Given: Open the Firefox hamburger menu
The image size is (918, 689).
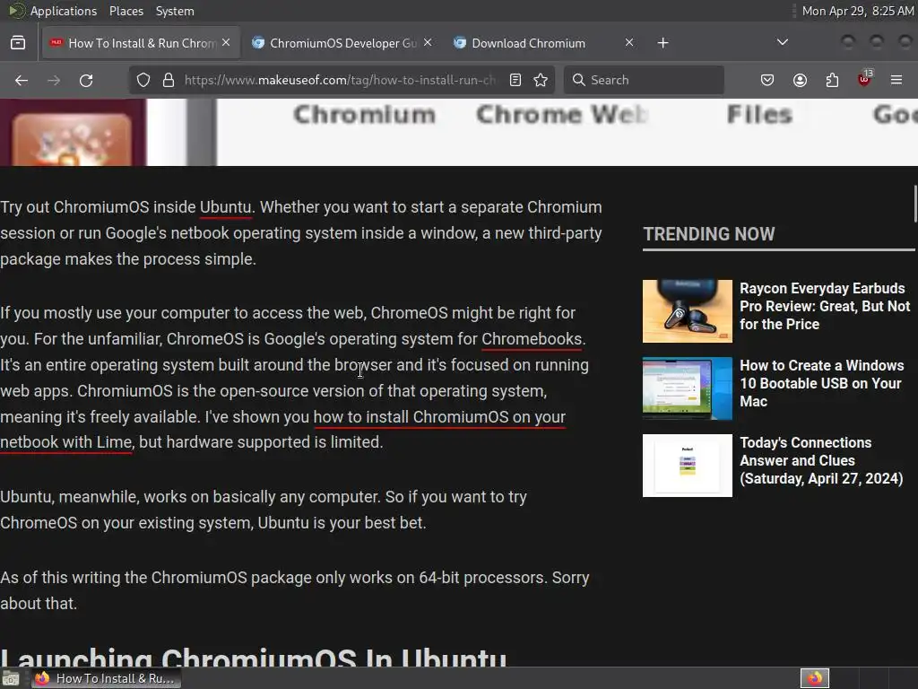Looking at the screenshot, I should [896, 80].
